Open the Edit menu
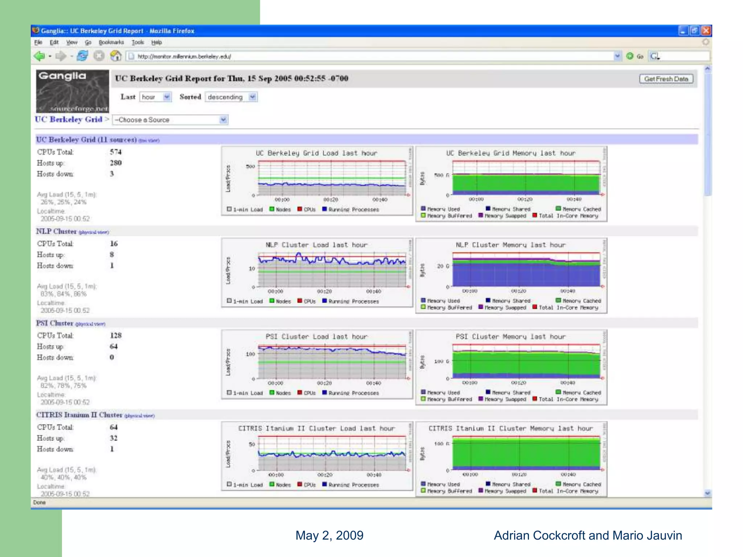743x557 pixels. coord(54,42)
